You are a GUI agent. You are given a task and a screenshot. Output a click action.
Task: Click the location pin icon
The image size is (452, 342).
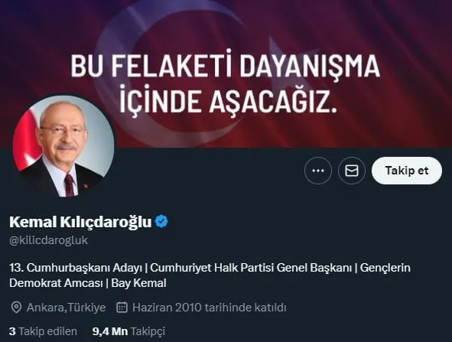[x=16, y=308]
